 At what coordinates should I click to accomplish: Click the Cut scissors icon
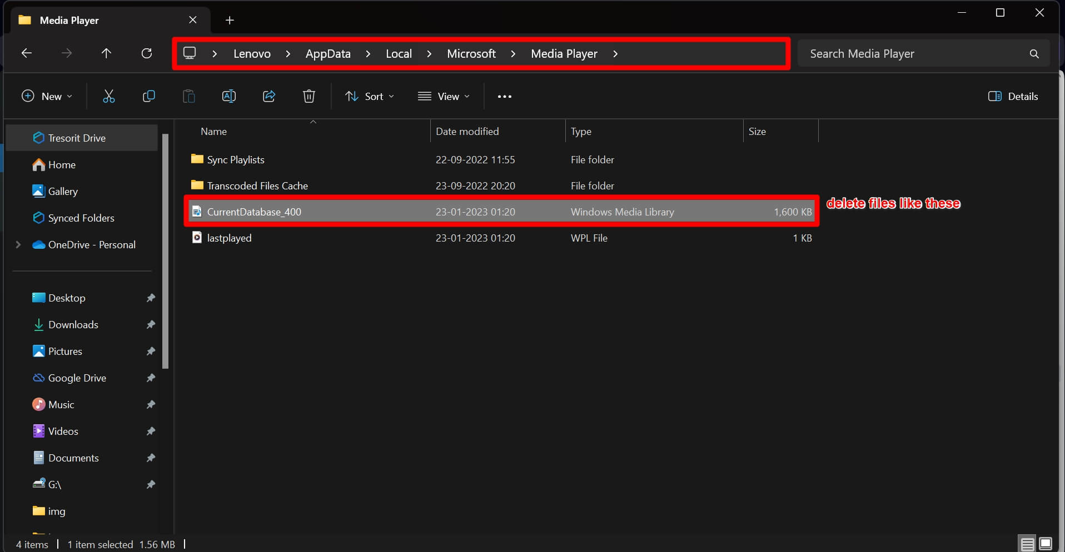[109, 96]
